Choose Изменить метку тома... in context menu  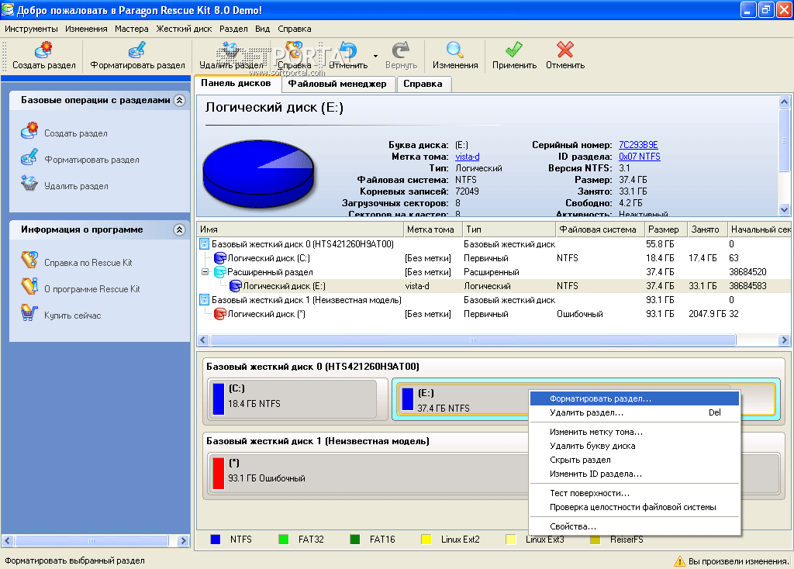(x=634, y=432)
